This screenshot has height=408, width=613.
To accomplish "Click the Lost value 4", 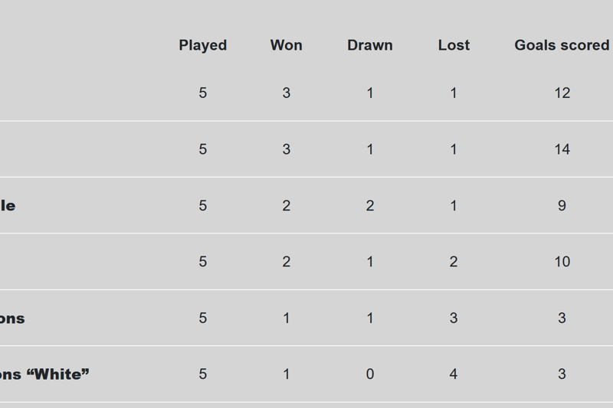I will (454, 374).
